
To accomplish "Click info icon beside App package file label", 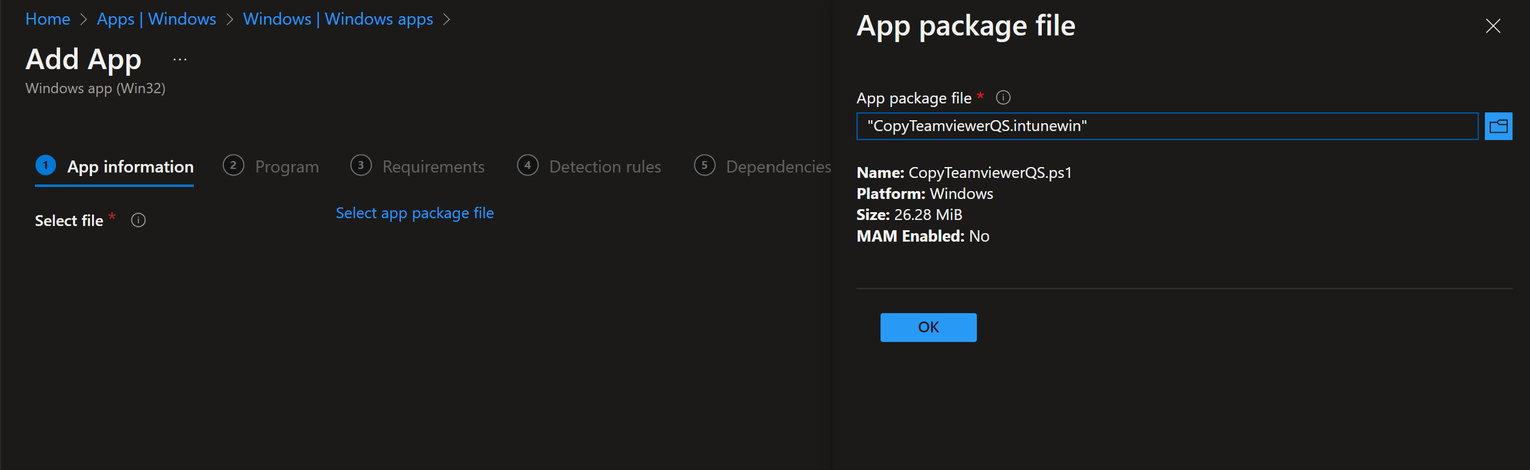I will [1003, 97].
